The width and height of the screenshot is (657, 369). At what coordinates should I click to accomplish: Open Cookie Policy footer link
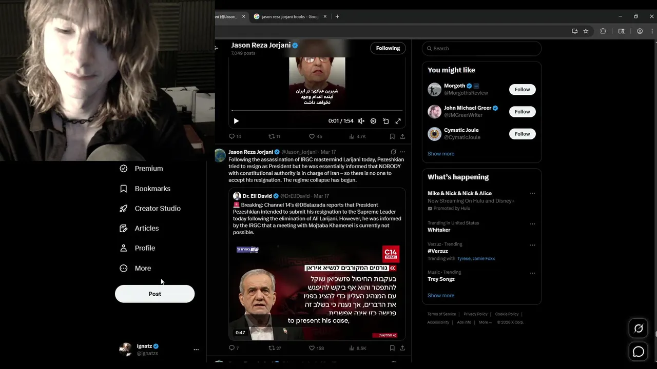[x=507, y=314]
